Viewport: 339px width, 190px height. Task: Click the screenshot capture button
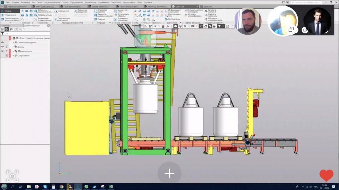pos(12,176)
